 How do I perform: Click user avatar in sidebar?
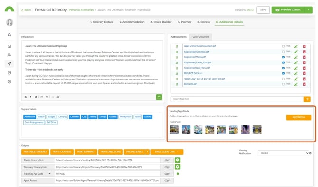(9, 22)
